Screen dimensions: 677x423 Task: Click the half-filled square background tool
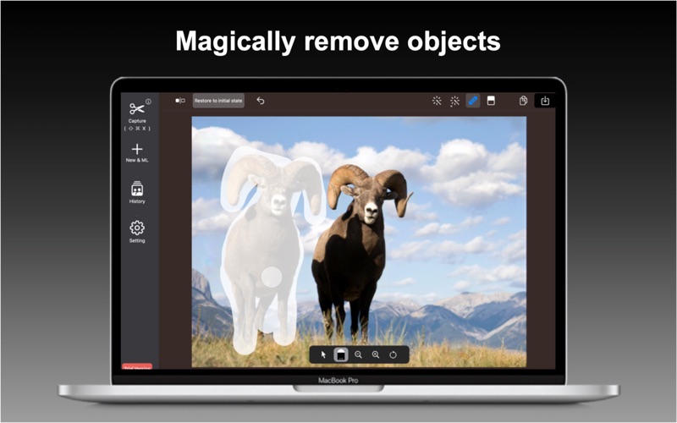491,101
